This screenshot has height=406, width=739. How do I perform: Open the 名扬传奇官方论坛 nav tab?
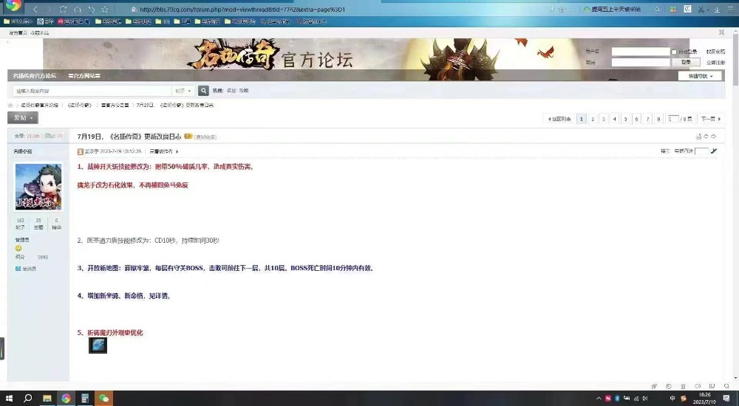pyautogui.click(x=35, y=76)
